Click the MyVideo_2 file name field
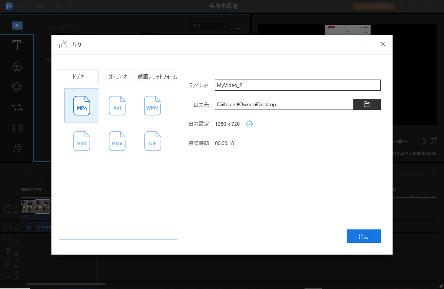 (x=297, y=85)
